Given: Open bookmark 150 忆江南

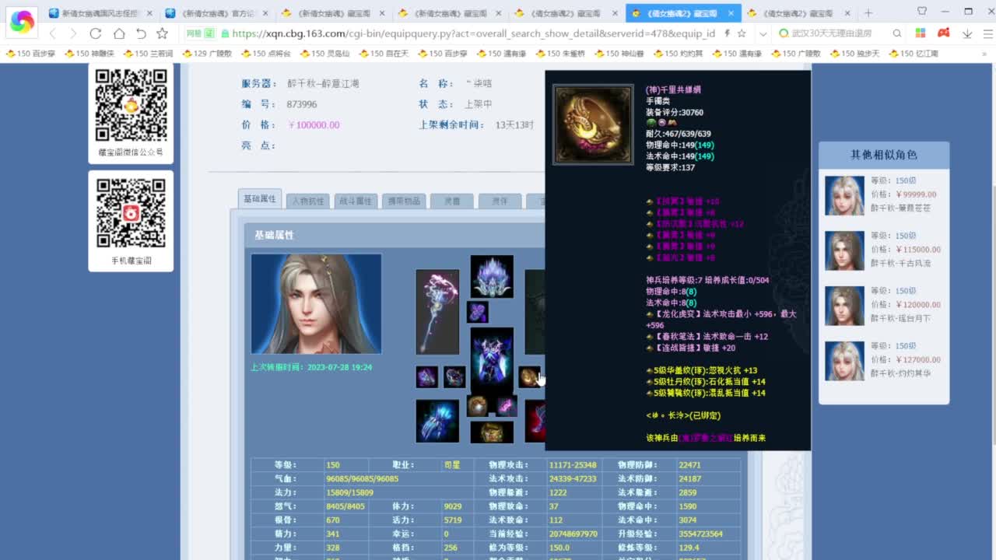Looking at the screenshot, I should 913,54.
